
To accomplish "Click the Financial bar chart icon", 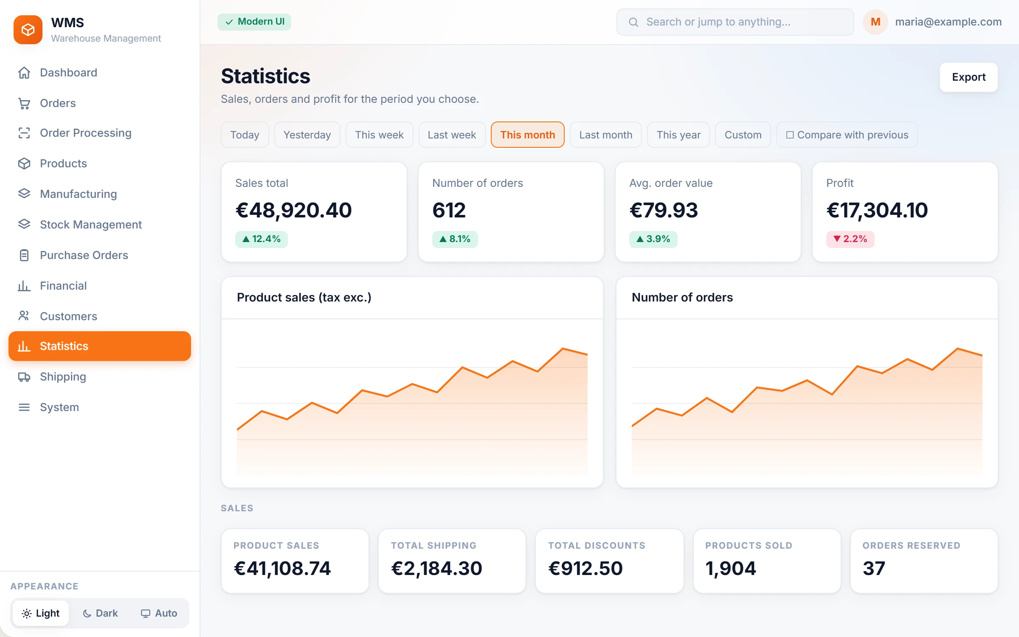I will [x=24, y=286].
